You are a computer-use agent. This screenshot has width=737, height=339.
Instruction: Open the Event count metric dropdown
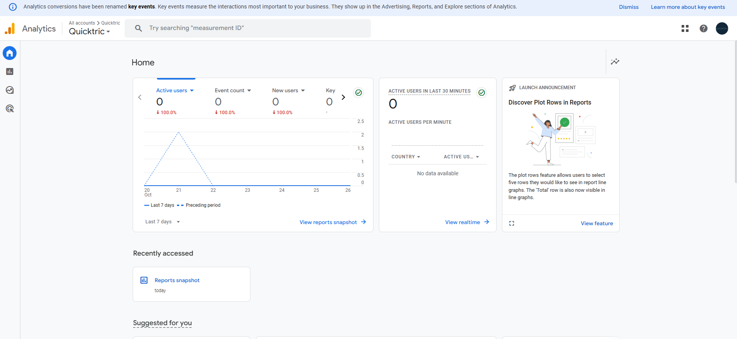click(233, 90)
